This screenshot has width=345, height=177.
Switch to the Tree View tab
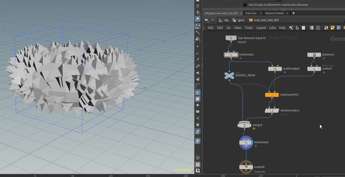point(251,13)
